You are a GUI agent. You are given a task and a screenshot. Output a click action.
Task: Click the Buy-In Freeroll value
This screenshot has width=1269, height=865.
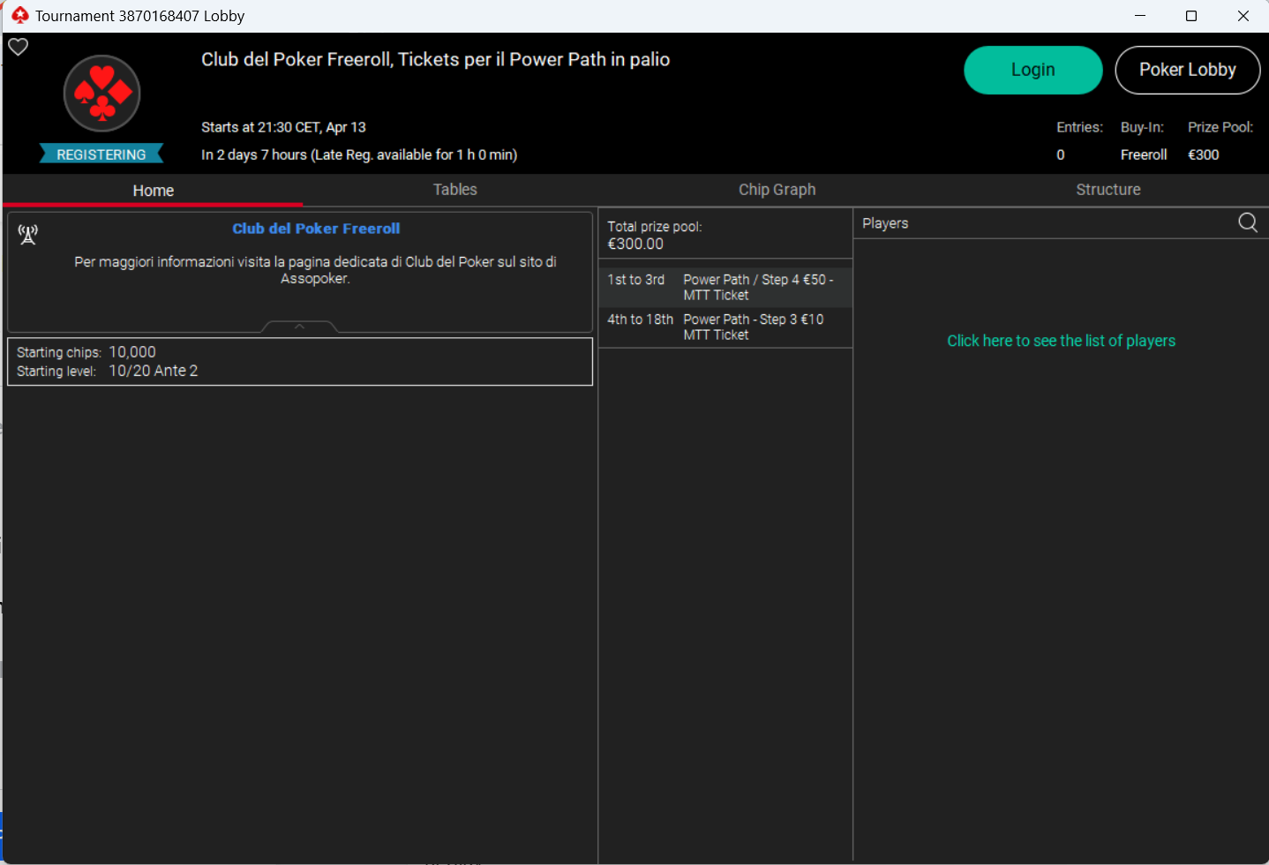[1144, 154]
